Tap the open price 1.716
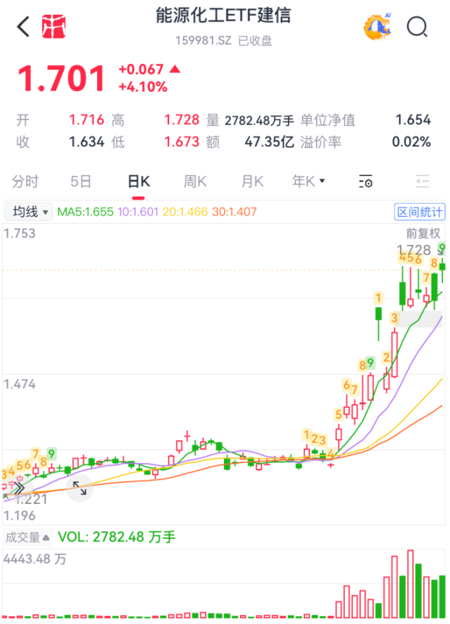Screen dimensions: 450x624 (x=87, y=120)
